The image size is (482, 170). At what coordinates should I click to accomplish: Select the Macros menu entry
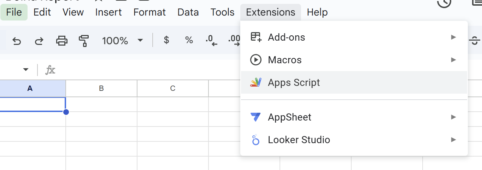click(x=354, y=60)
